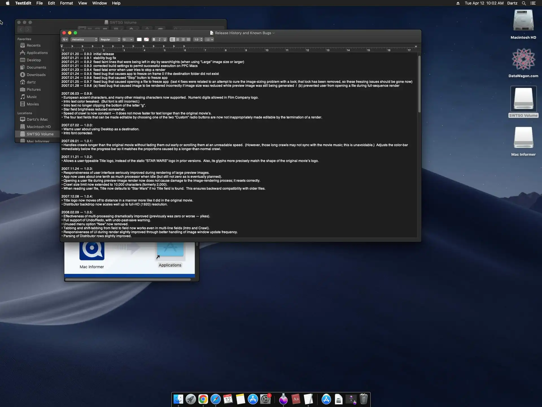Open the paragraph styles popup
The image size is (542, 407).
tap(65, 40)
